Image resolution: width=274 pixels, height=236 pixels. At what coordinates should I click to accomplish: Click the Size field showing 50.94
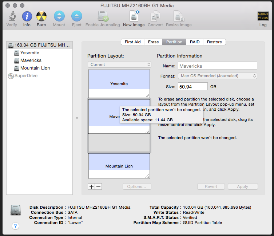(x=193, y=87)
